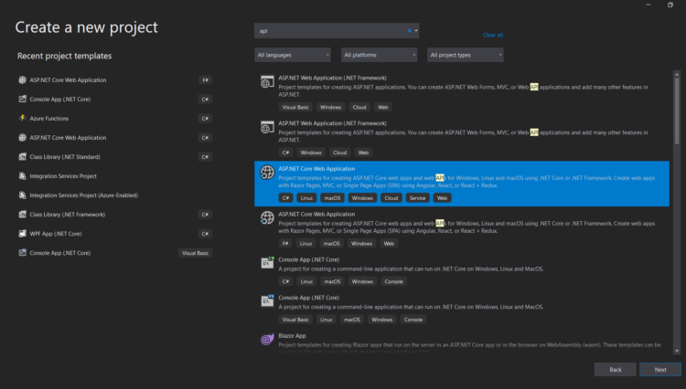Screen dimensions: 686x389
Task: Click the scrollbar up arrow of the template list
Action: point(677,74)
